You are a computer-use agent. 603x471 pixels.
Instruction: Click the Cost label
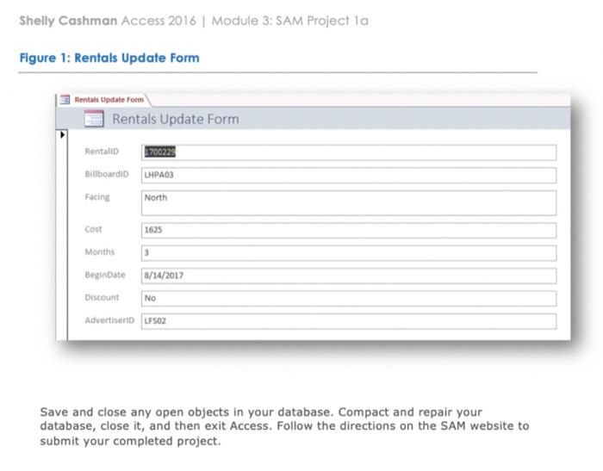pyautogui.click(x=93, y=230)
